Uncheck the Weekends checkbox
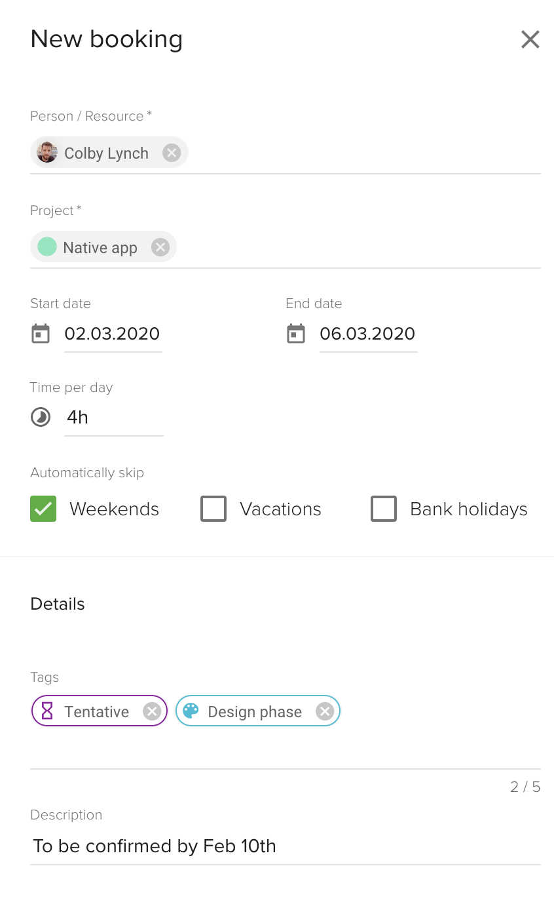This screenshot has width=554, height=906. point(43,509)
